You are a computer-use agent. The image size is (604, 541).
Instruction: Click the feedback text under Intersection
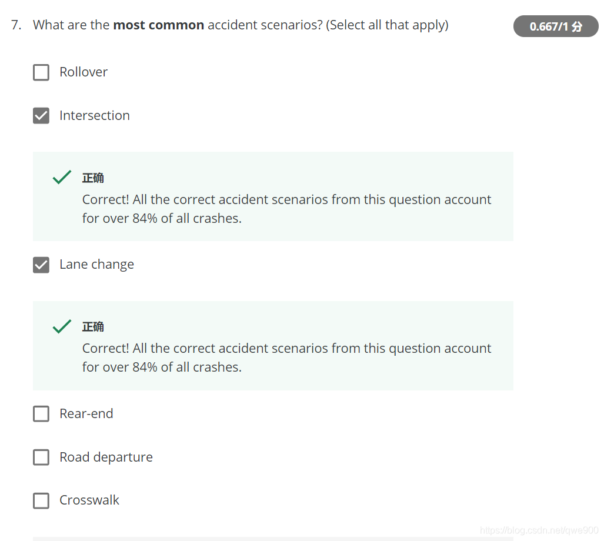click(x=286, y=209)
